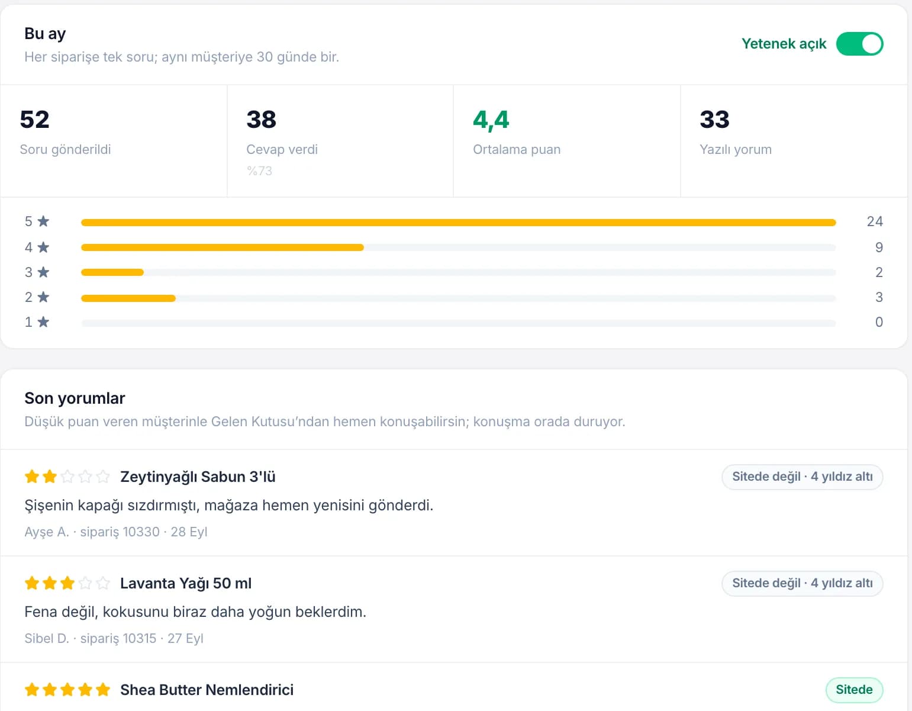912x711 pixels.
Task: Open the Zeytinyağlı Sabun 3'lü product title
Action: (x=198, y=477)
